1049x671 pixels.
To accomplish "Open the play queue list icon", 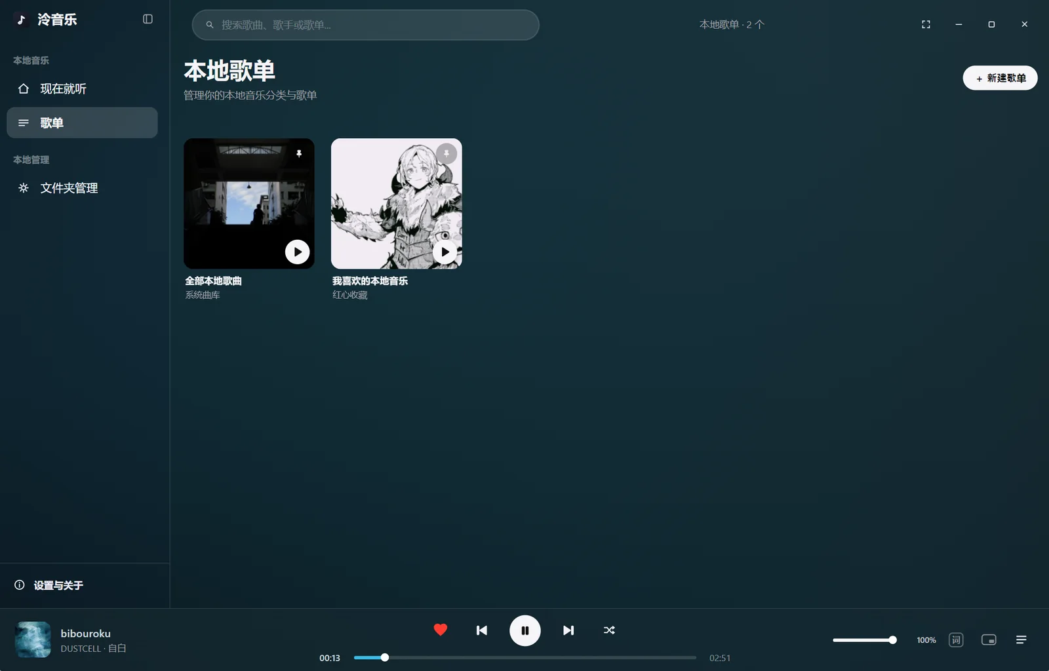I will [1021, 640].
